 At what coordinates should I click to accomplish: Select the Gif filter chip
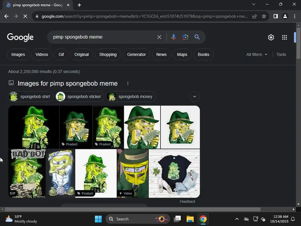point(61,54)
